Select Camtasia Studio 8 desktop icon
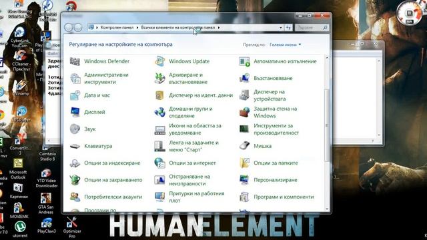The height and width of the screenshot is (240, 427). tap(47, 154)
